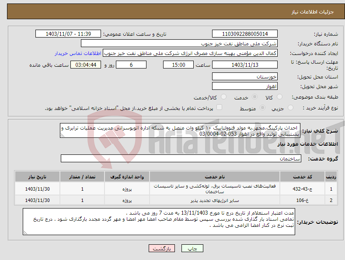This screenshot has height=260, width=345.
Task: Click the ردیف column header
Action: [331, 177]
